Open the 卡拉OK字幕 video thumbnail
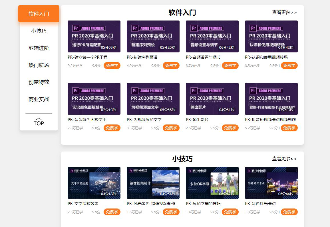 pyautogui.click(x=212, y=183)
